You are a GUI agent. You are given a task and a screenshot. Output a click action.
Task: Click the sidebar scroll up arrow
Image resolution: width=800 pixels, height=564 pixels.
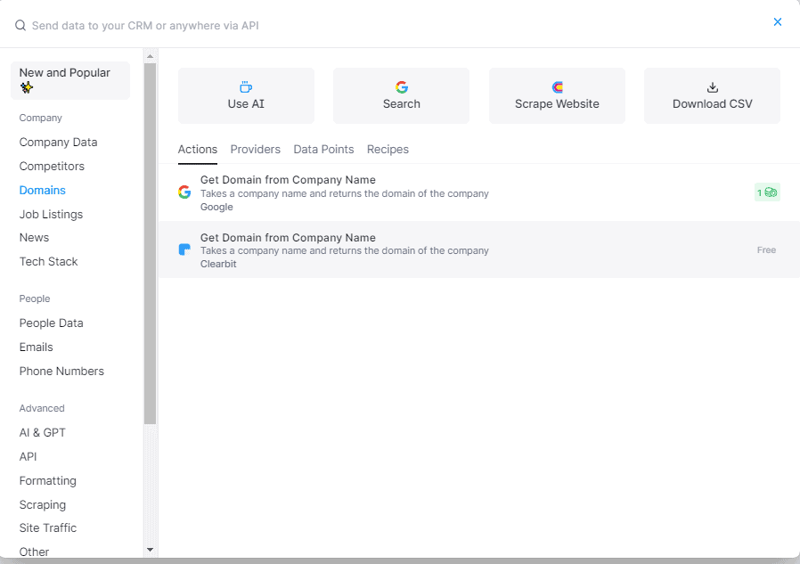click(x=150, y=56)
